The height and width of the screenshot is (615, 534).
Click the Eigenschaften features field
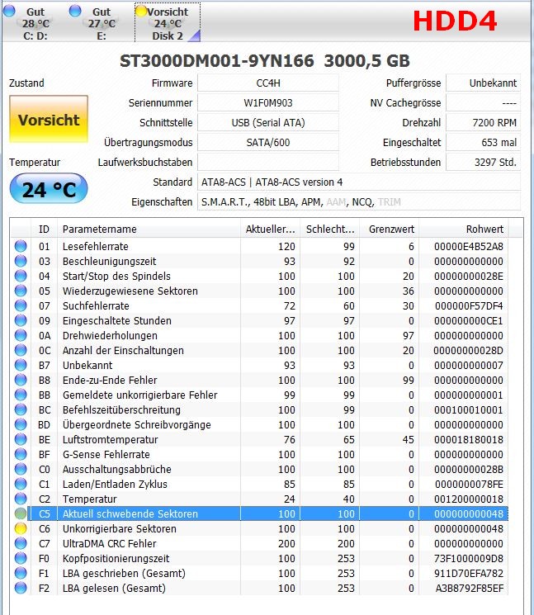click(359, 202)
